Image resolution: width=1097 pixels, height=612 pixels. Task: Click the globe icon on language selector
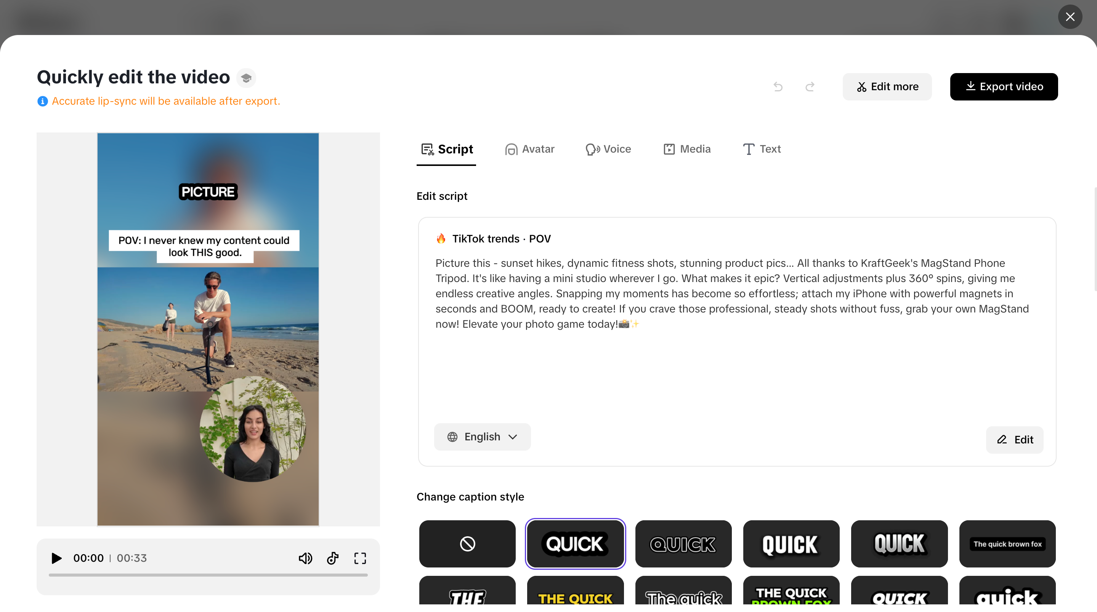pyautogui.click(x=452, y=437)
